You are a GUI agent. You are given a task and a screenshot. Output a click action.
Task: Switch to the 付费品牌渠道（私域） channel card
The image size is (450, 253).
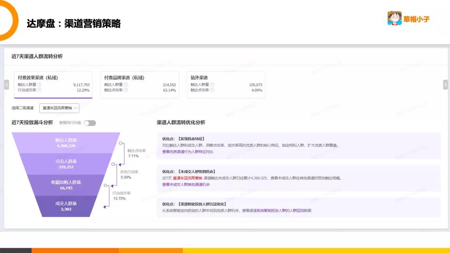[140, 84]
